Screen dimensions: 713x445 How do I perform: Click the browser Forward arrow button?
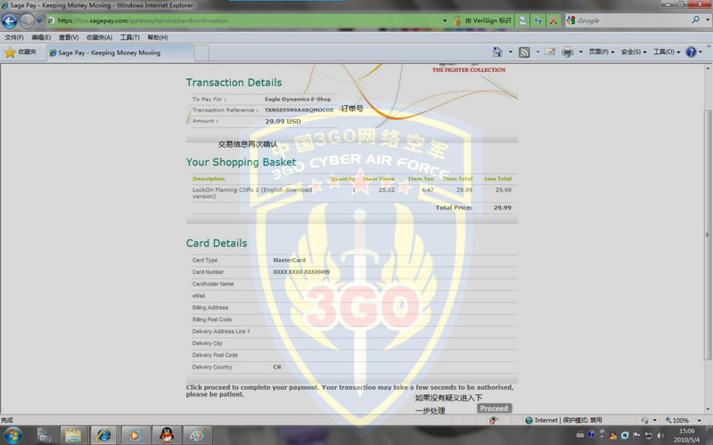(x=27, y=20)
